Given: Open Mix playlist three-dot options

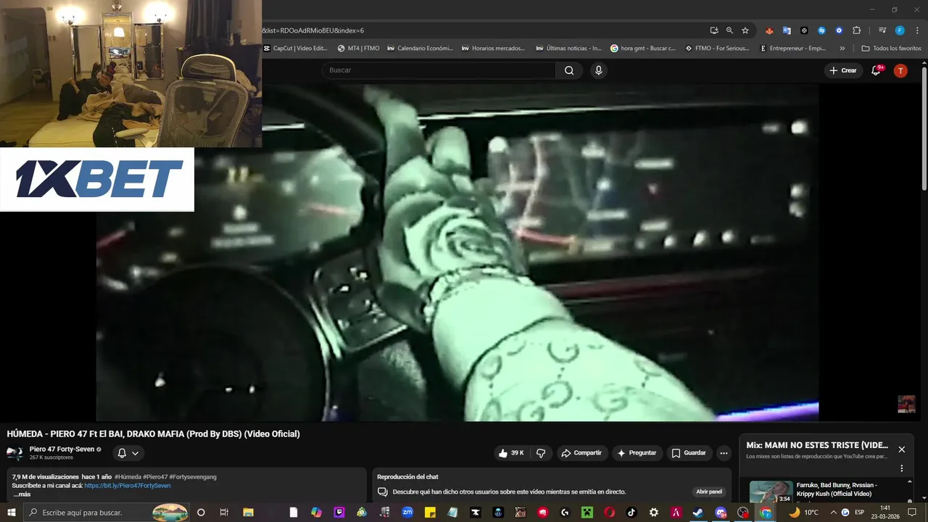Looking at the screenshot, I should coord(902,468).
